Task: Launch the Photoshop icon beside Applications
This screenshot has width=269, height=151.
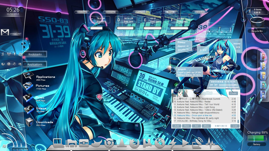Action: pos(9,64)
